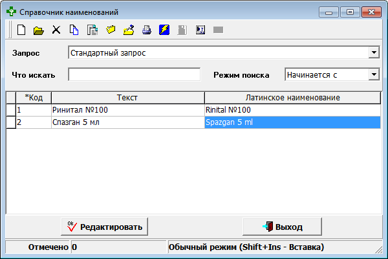Select cell Ринитал №100
The height and width of the screenshot is (259, 388).
(x=128, y=110)
